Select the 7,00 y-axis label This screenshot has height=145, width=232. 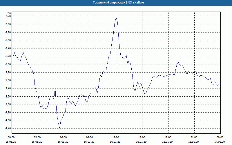[x=8, y=24]
